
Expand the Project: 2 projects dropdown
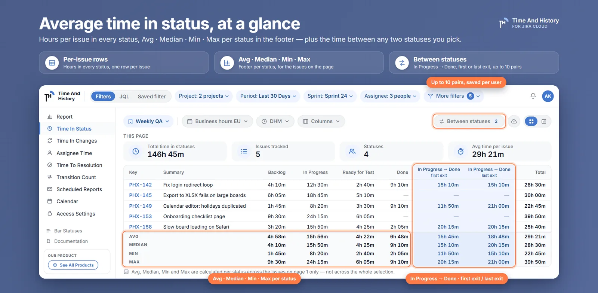click(x=203, y=96)
